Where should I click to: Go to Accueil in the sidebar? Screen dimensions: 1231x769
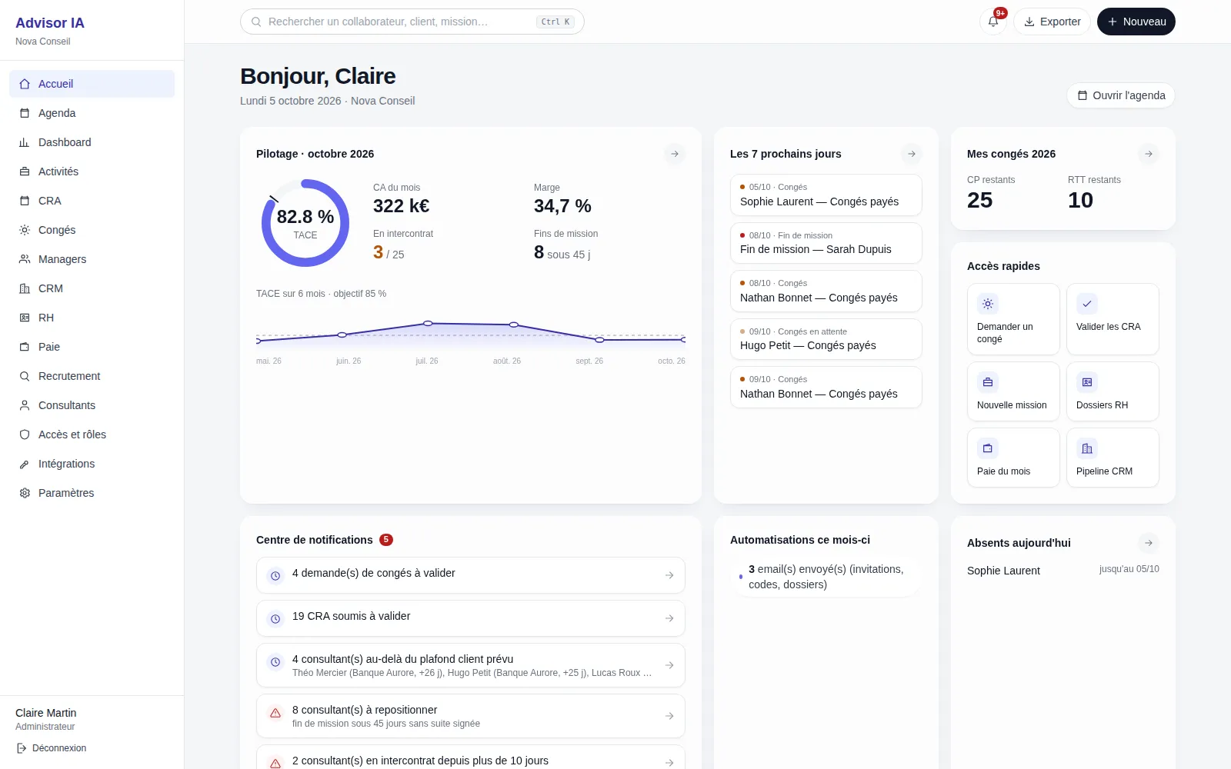tap(92, 84)
